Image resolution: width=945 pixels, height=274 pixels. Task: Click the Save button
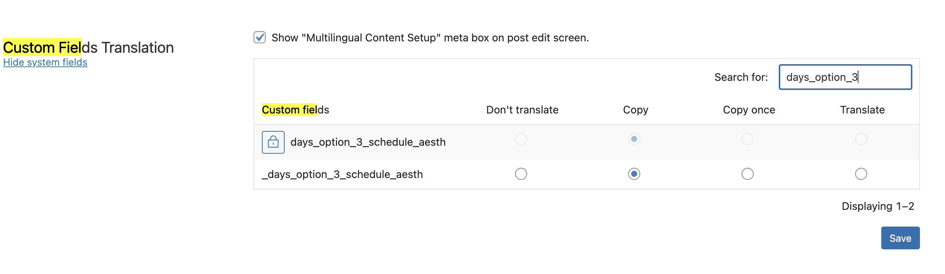[900, 238]
